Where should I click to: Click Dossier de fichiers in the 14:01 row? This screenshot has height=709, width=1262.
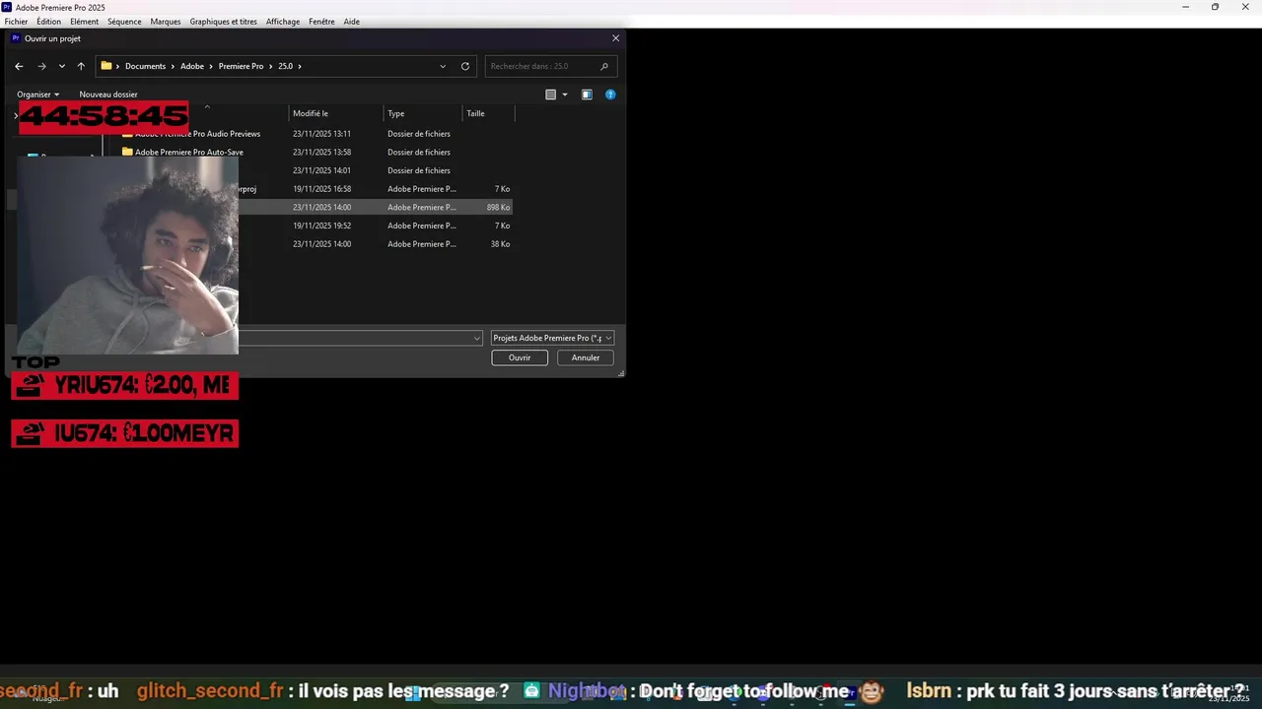point(419,170)
